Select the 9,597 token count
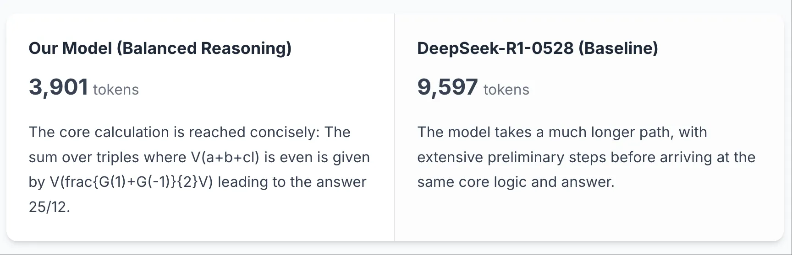Viewport: 792px width, 255px height. (447, 87)
